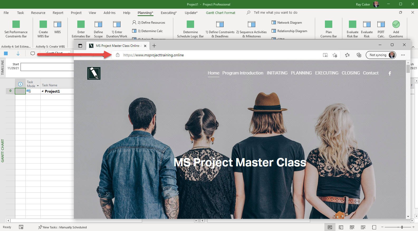Open browser Settings and more menu

tap(403, 55)
